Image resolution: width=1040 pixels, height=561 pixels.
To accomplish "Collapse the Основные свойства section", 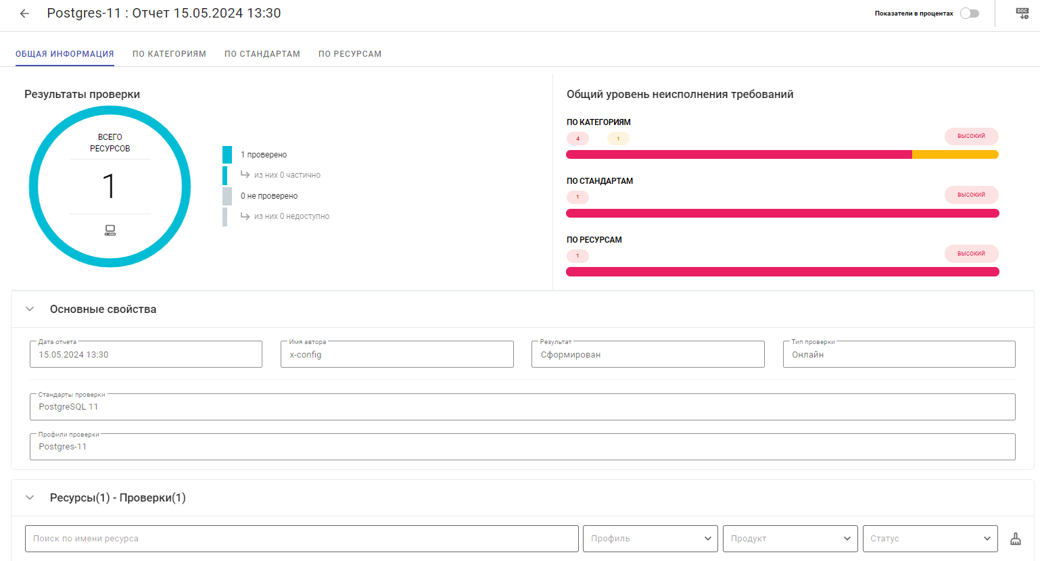I will click(30, 309).
